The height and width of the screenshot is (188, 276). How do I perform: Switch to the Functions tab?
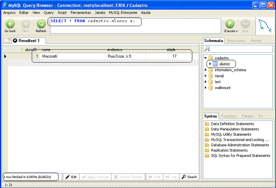(x=229, y=116)
